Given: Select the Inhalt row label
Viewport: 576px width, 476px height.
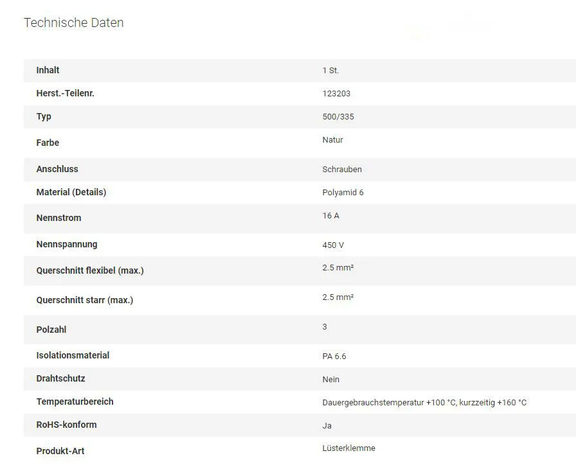Looking at the screenshot, I should click(48, 70).
